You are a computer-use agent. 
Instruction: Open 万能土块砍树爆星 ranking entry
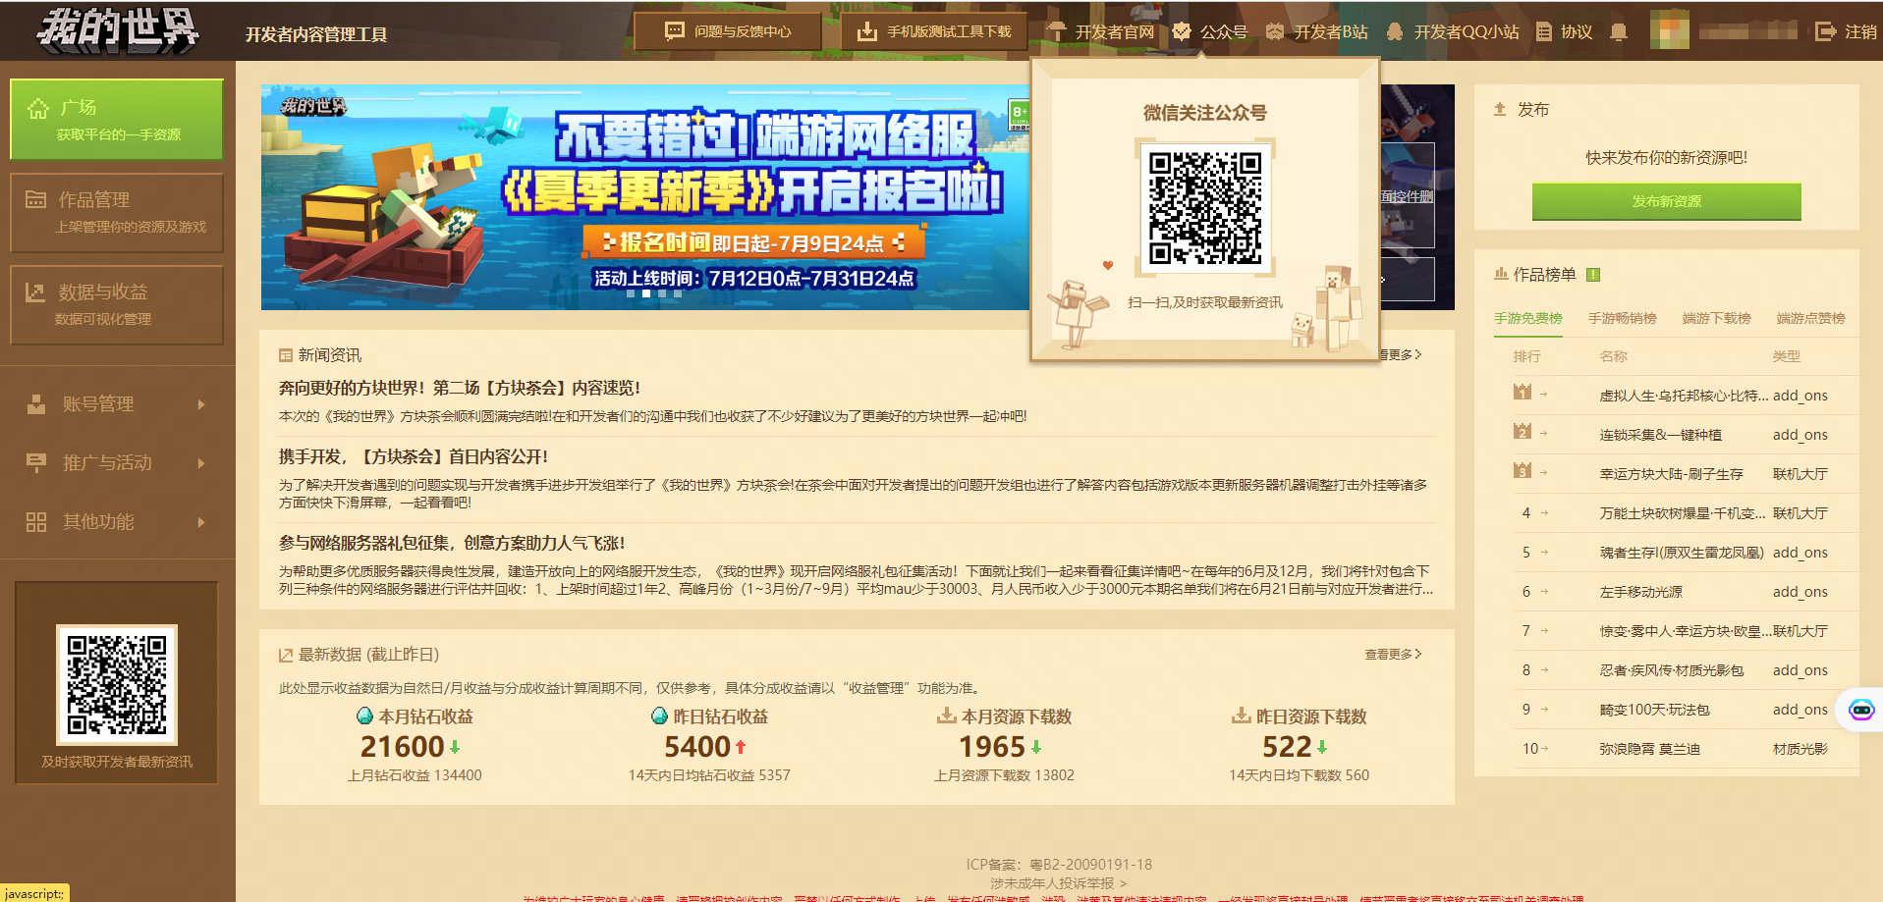click(1684, 513)
